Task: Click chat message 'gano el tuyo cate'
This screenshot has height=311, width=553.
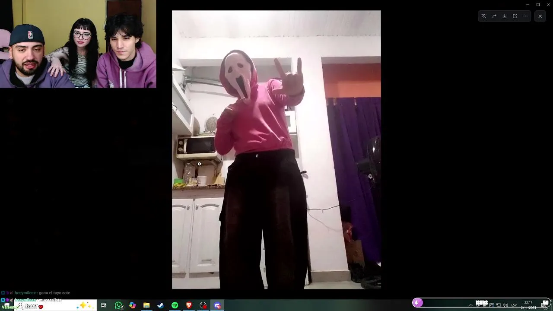Action: point(54,293)
